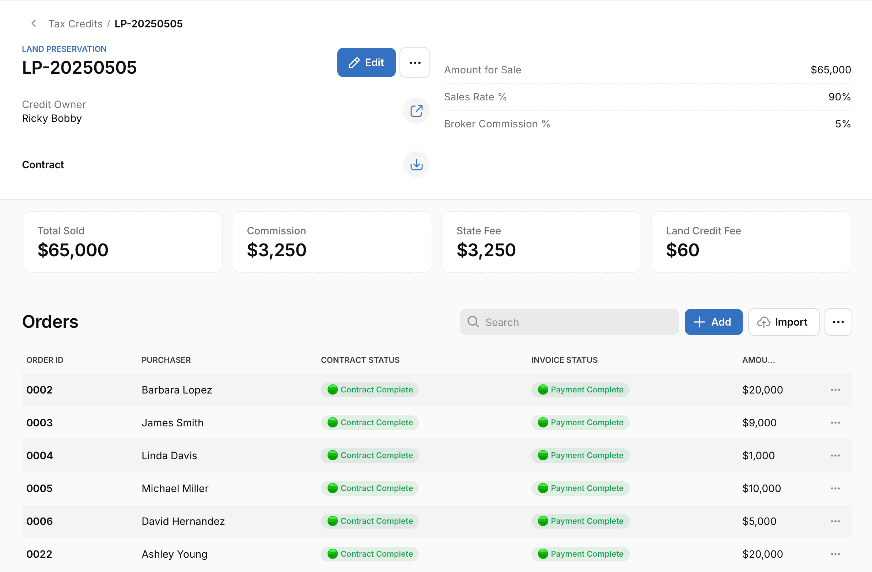
Task: Add a new order
Action: tap(713, 322)
